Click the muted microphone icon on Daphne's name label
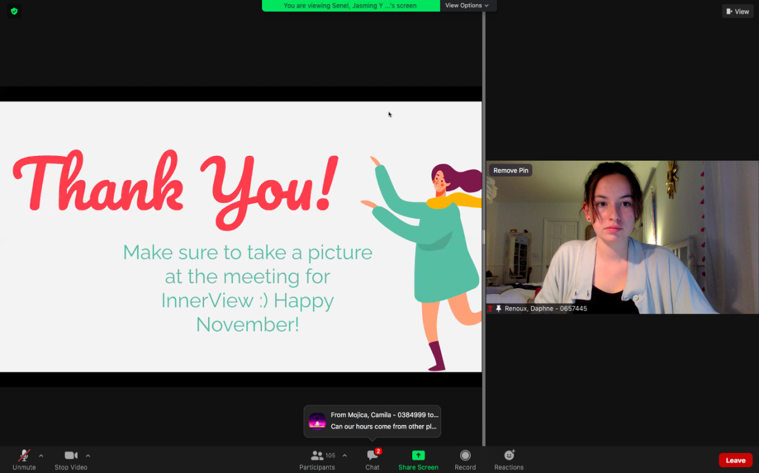 click(x=490, y=309)
